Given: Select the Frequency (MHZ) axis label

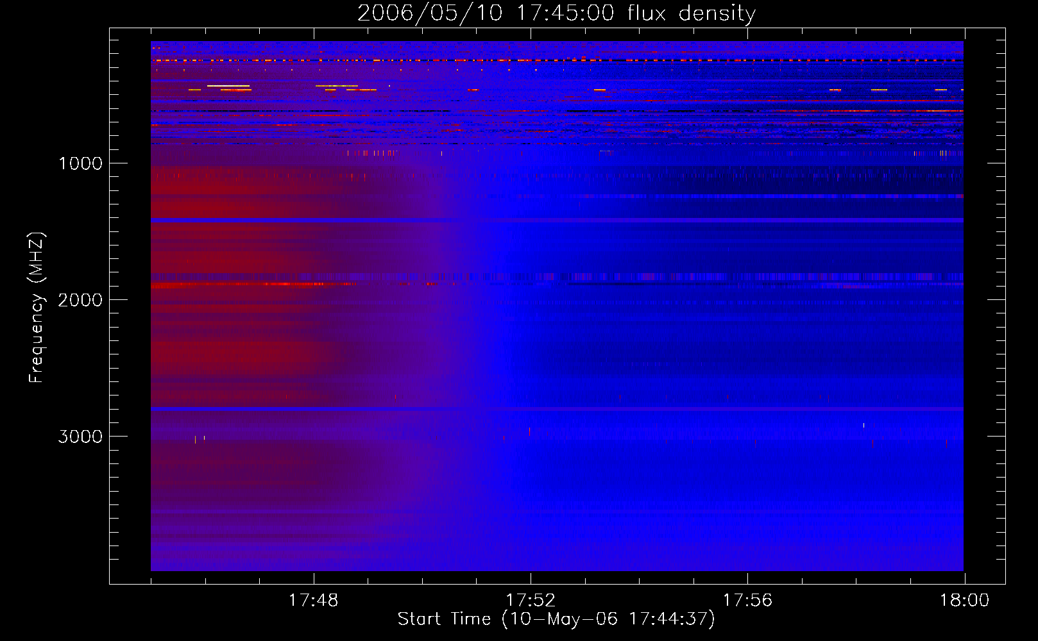Looking at the screenshot, I should pos(37,307).
